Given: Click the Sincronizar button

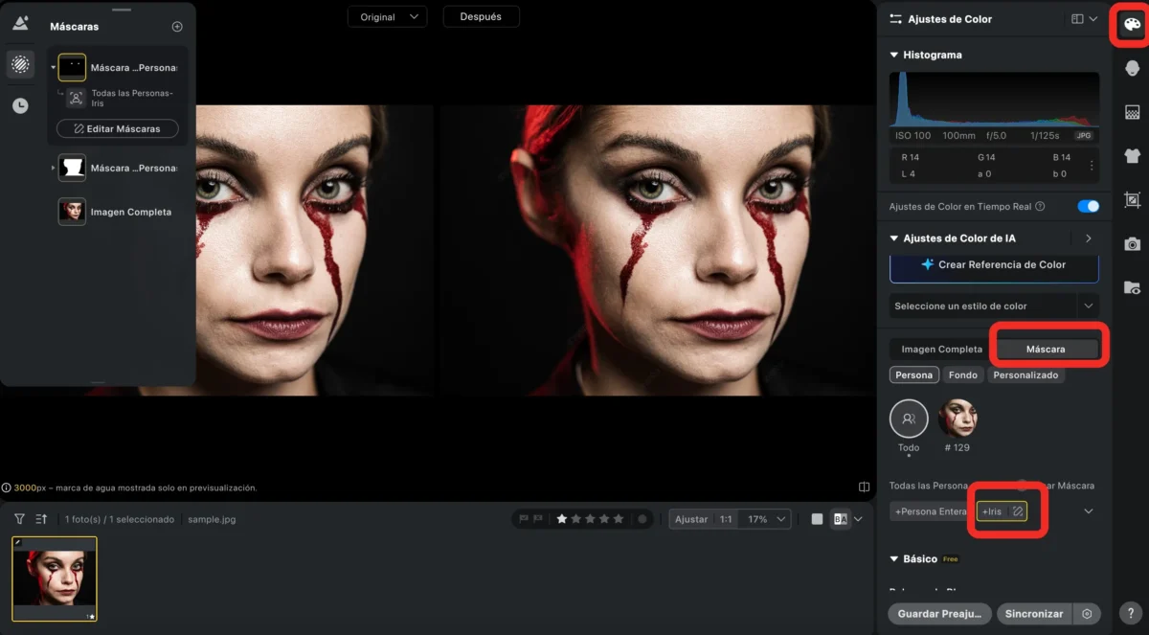Looking at the screenshot, I should (1034, 614).
